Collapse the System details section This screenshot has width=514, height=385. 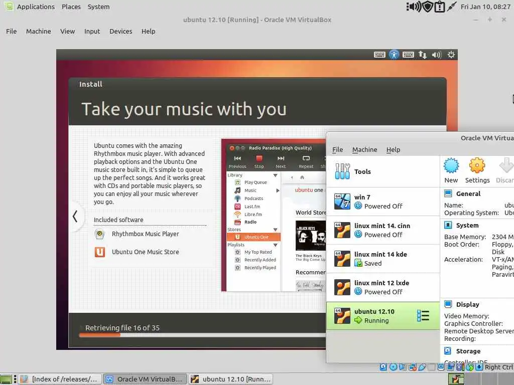(x=467, y=225)
